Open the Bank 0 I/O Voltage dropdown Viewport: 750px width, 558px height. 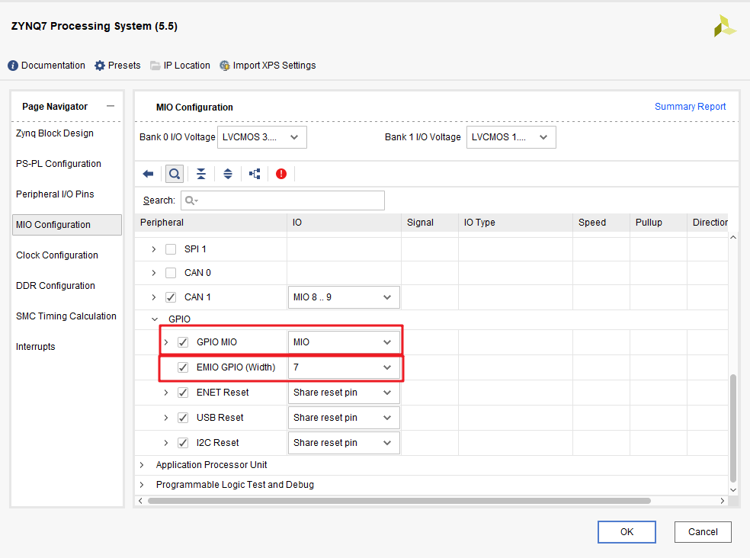(x=262, y=137)
